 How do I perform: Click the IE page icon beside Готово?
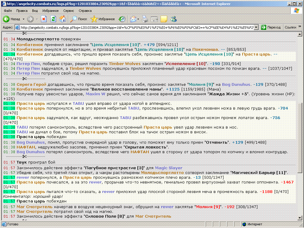coord(4,224)
